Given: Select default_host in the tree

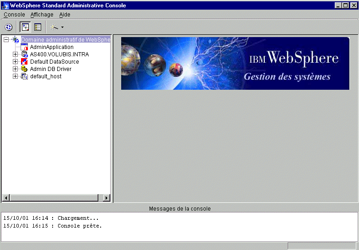Looking at the screenshot, I should (x=46, y=76).
